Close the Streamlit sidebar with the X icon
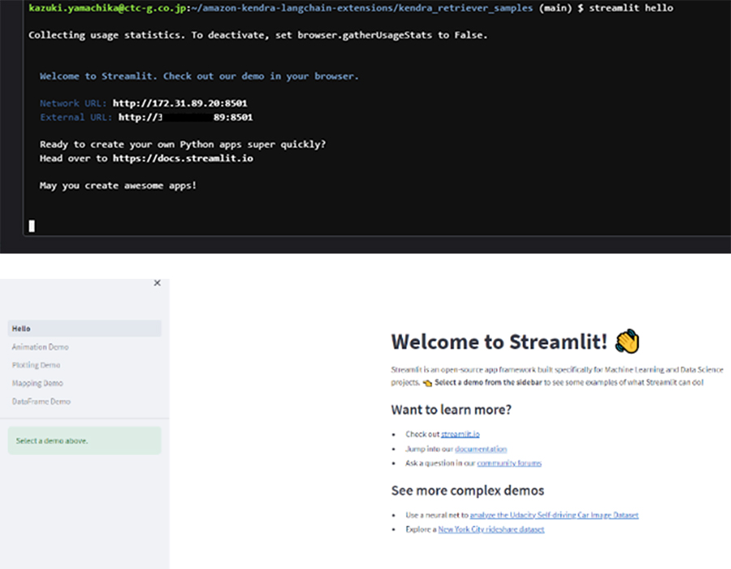This screenshot has width=731, height=569. pos(157,283)
